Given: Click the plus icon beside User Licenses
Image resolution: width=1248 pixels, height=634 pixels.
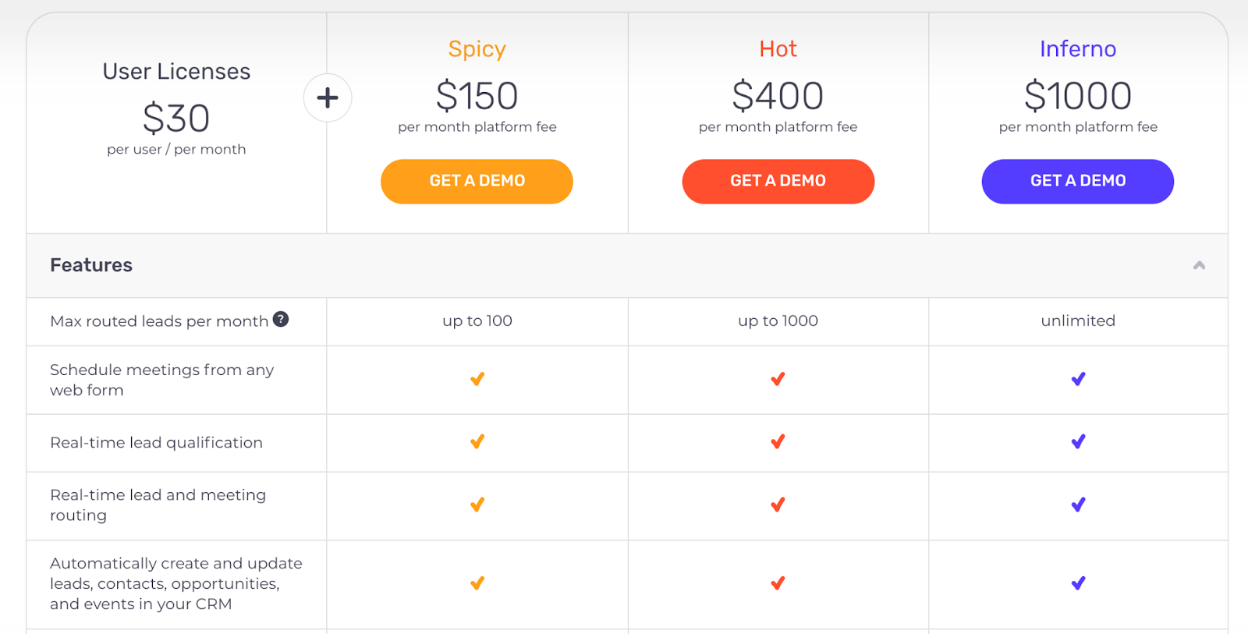Looking at the screenshot, I should click(328, 97).
